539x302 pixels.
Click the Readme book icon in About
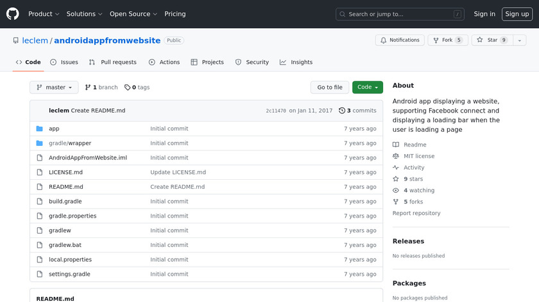pyautogui.click(x=396, y=145)
